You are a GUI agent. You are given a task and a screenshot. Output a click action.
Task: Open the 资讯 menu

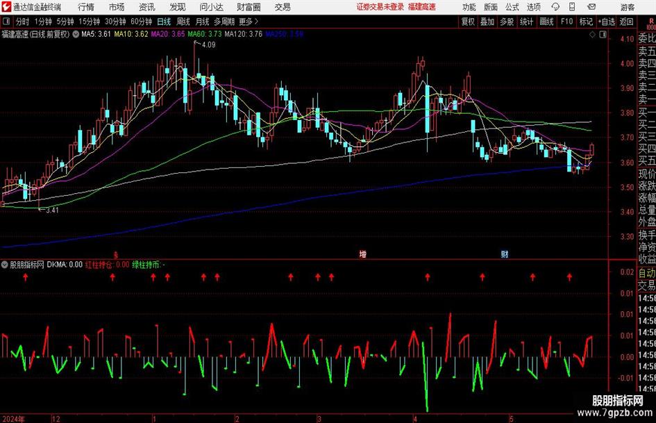click(147, 7)
